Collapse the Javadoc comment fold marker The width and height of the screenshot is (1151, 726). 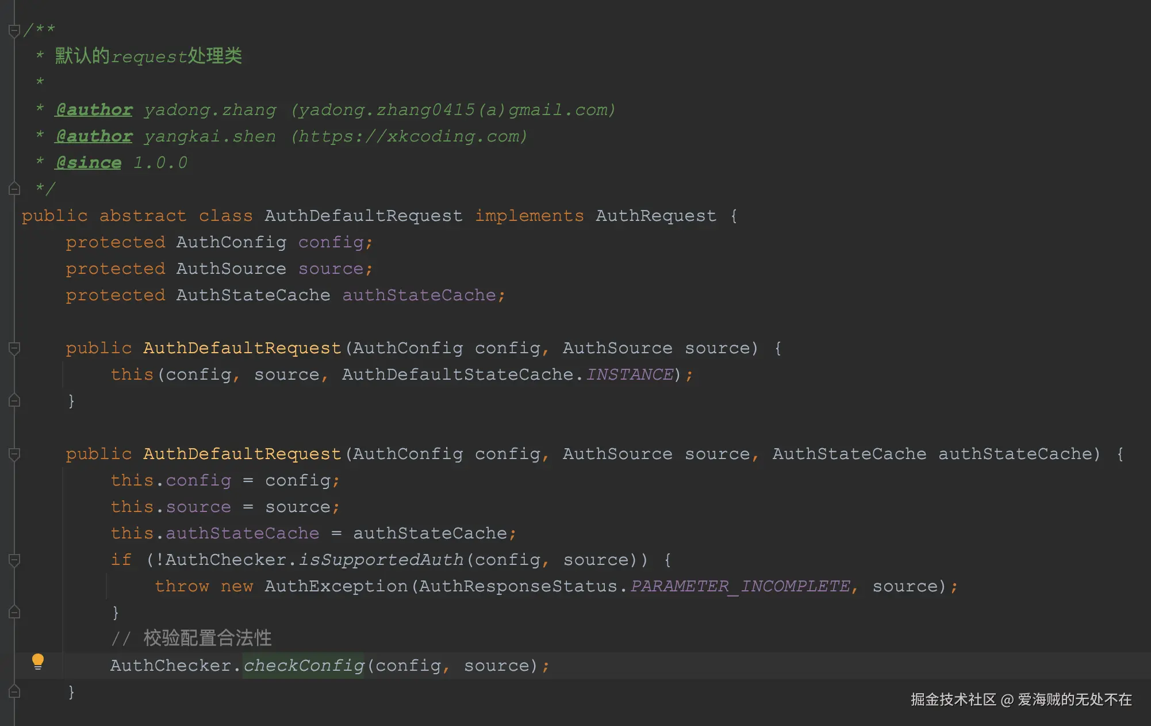(x=15, y=30)
